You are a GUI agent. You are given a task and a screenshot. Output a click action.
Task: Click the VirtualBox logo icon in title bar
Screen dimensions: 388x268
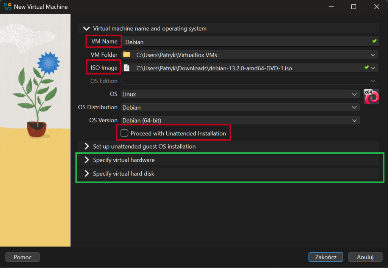coord(7,7)
